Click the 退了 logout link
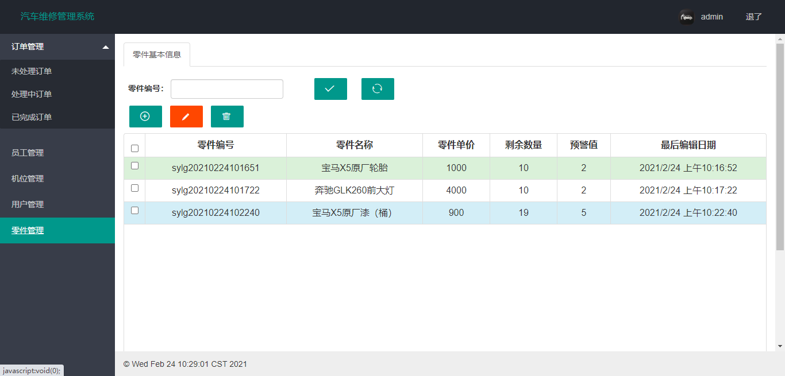The image size is (785, 376). pyautogui.click(x=753, y=17)
